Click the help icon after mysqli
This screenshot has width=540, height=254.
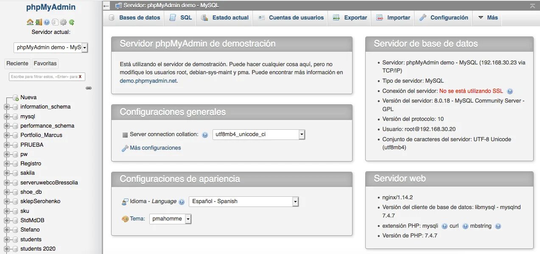445,226
